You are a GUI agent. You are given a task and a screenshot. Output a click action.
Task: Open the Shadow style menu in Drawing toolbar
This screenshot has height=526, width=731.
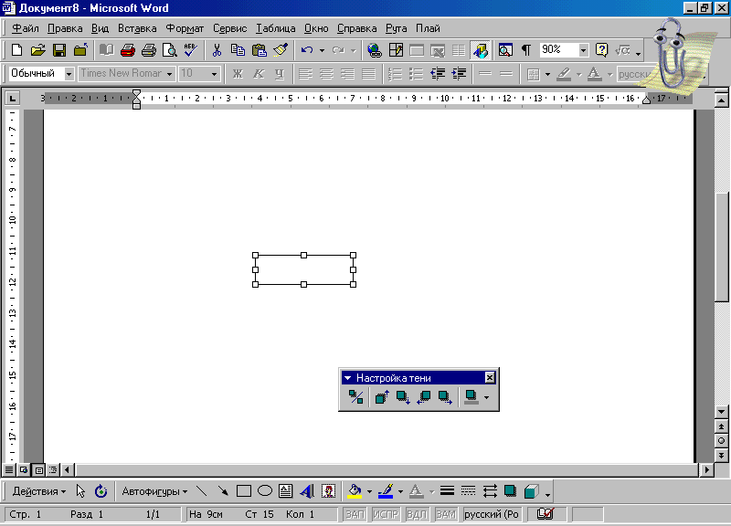(x=511, y=491)
